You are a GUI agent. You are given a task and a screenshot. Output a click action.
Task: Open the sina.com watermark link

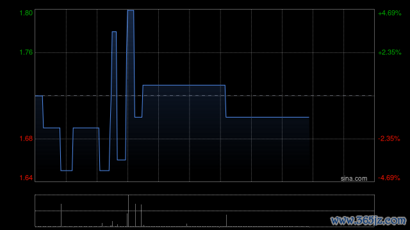click(x=354, y=179)
